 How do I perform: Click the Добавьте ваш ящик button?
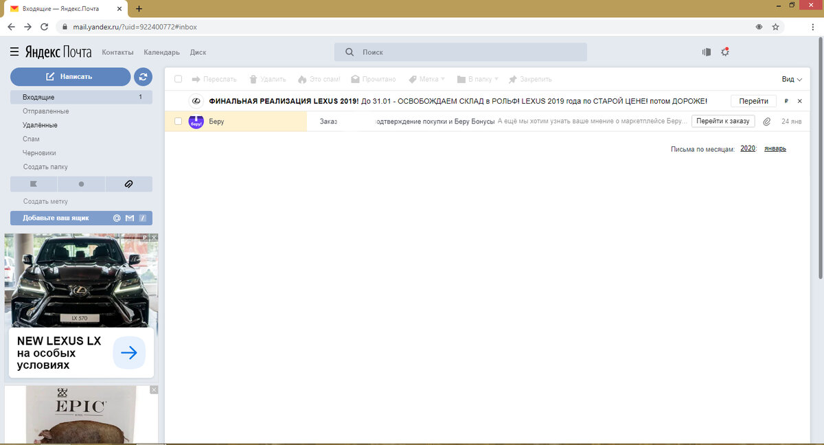pos(81,218)
